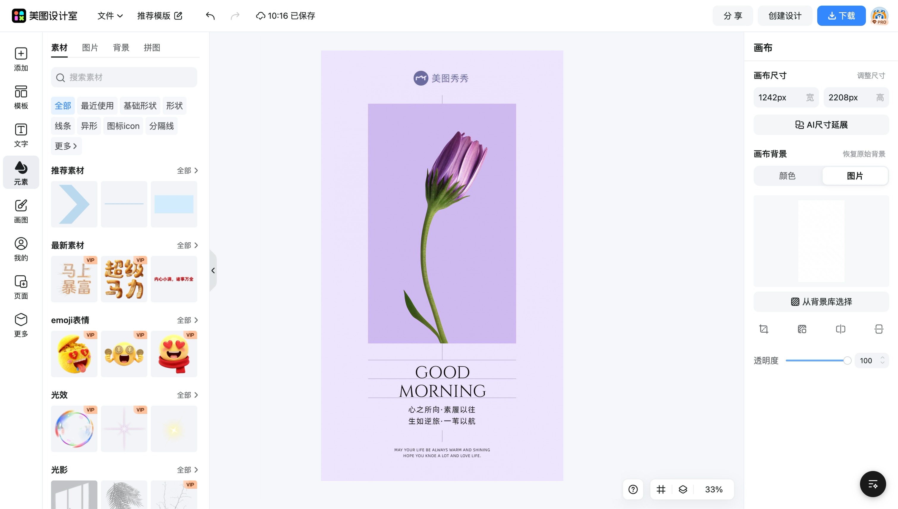The height and width of the screenshot is (509, 898).
Task: Click the crop background icon
Action: pyautogui.click(x=764, y=329)
